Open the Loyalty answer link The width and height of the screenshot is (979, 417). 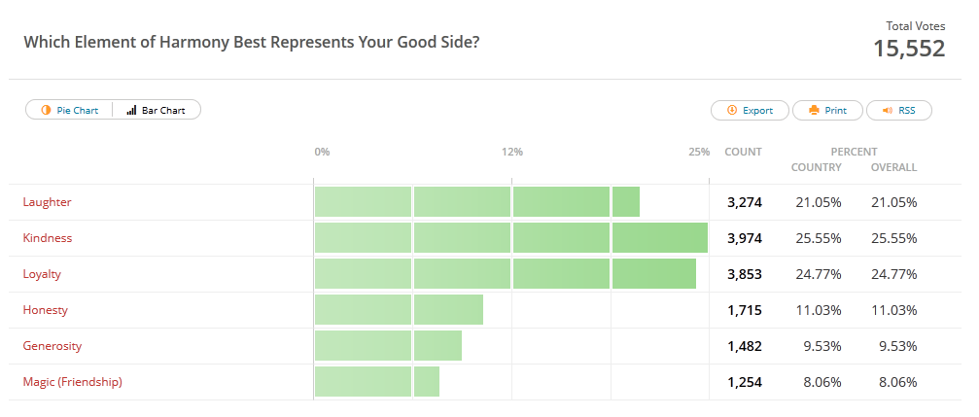(42, 274)
